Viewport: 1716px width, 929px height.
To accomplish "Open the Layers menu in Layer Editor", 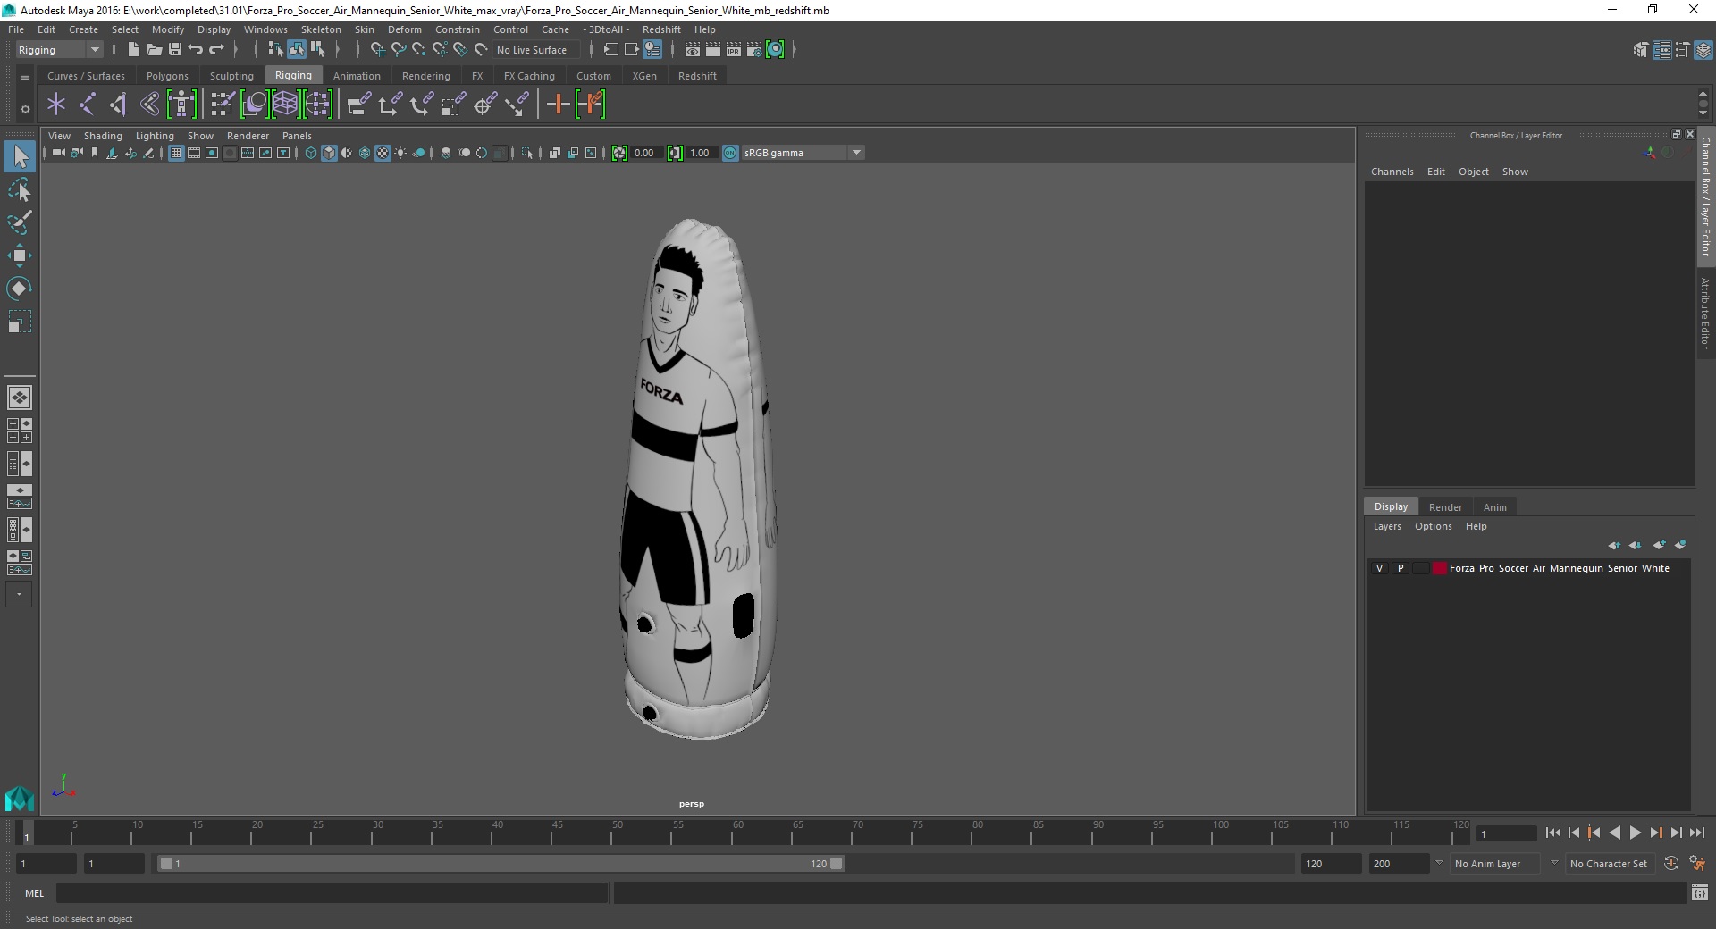I will coord(1387,526).
